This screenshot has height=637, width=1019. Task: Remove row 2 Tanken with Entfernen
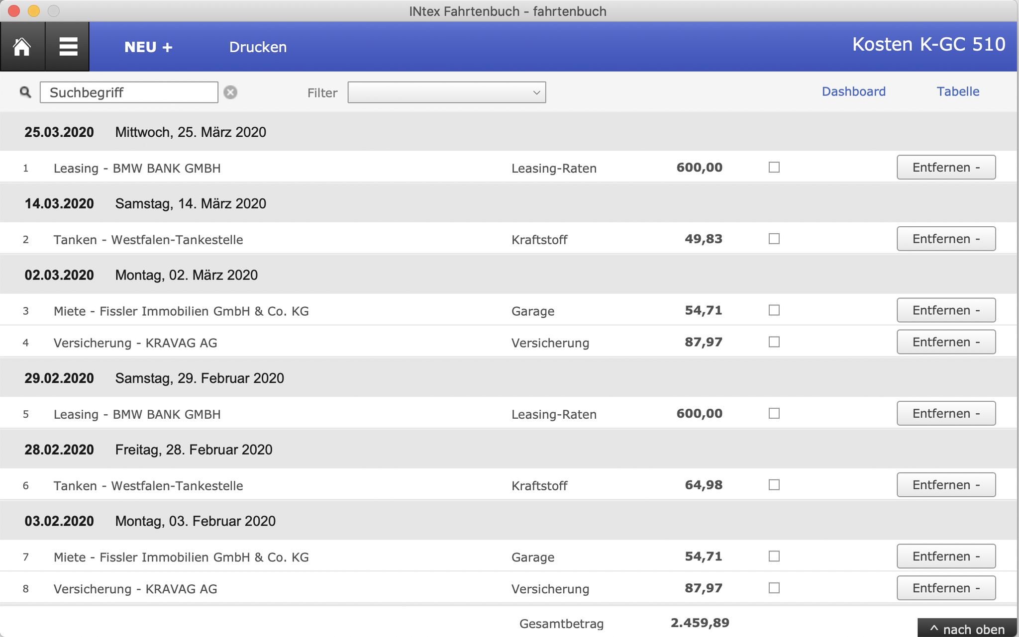pos(946,239)
